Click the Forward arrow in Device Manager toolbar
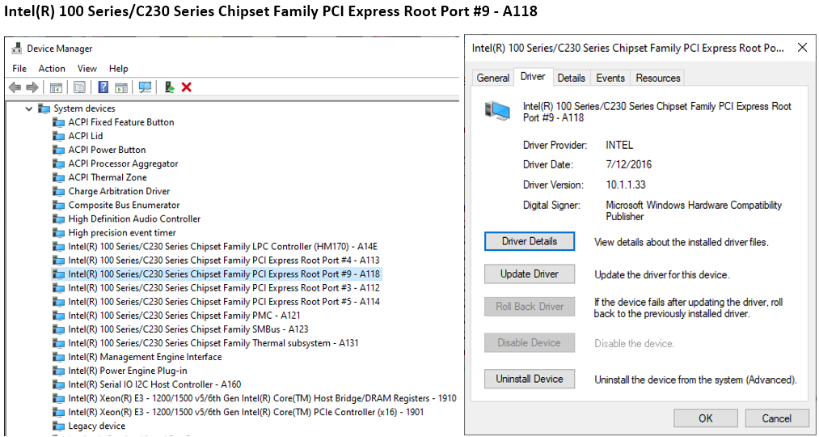This screenshot has height=437, width=819. (32, 87)
